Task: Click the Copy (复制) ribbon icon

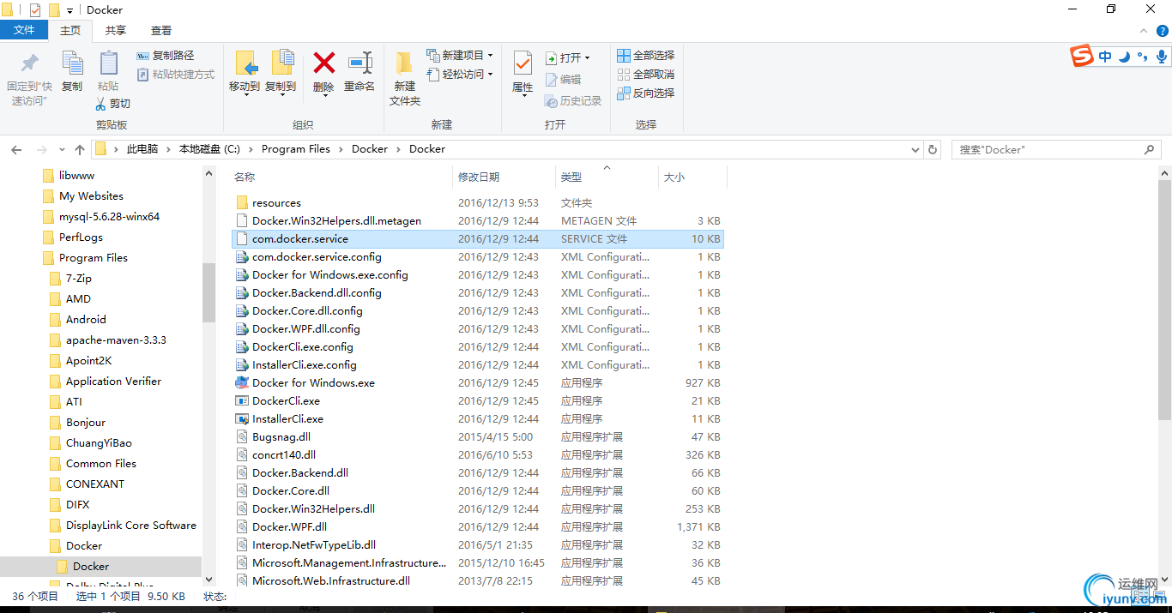Action: (72, 63)
